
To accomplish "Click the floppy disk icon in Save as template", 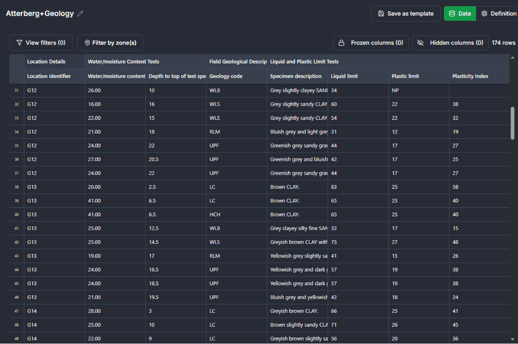I will click(x=381, y=13).
